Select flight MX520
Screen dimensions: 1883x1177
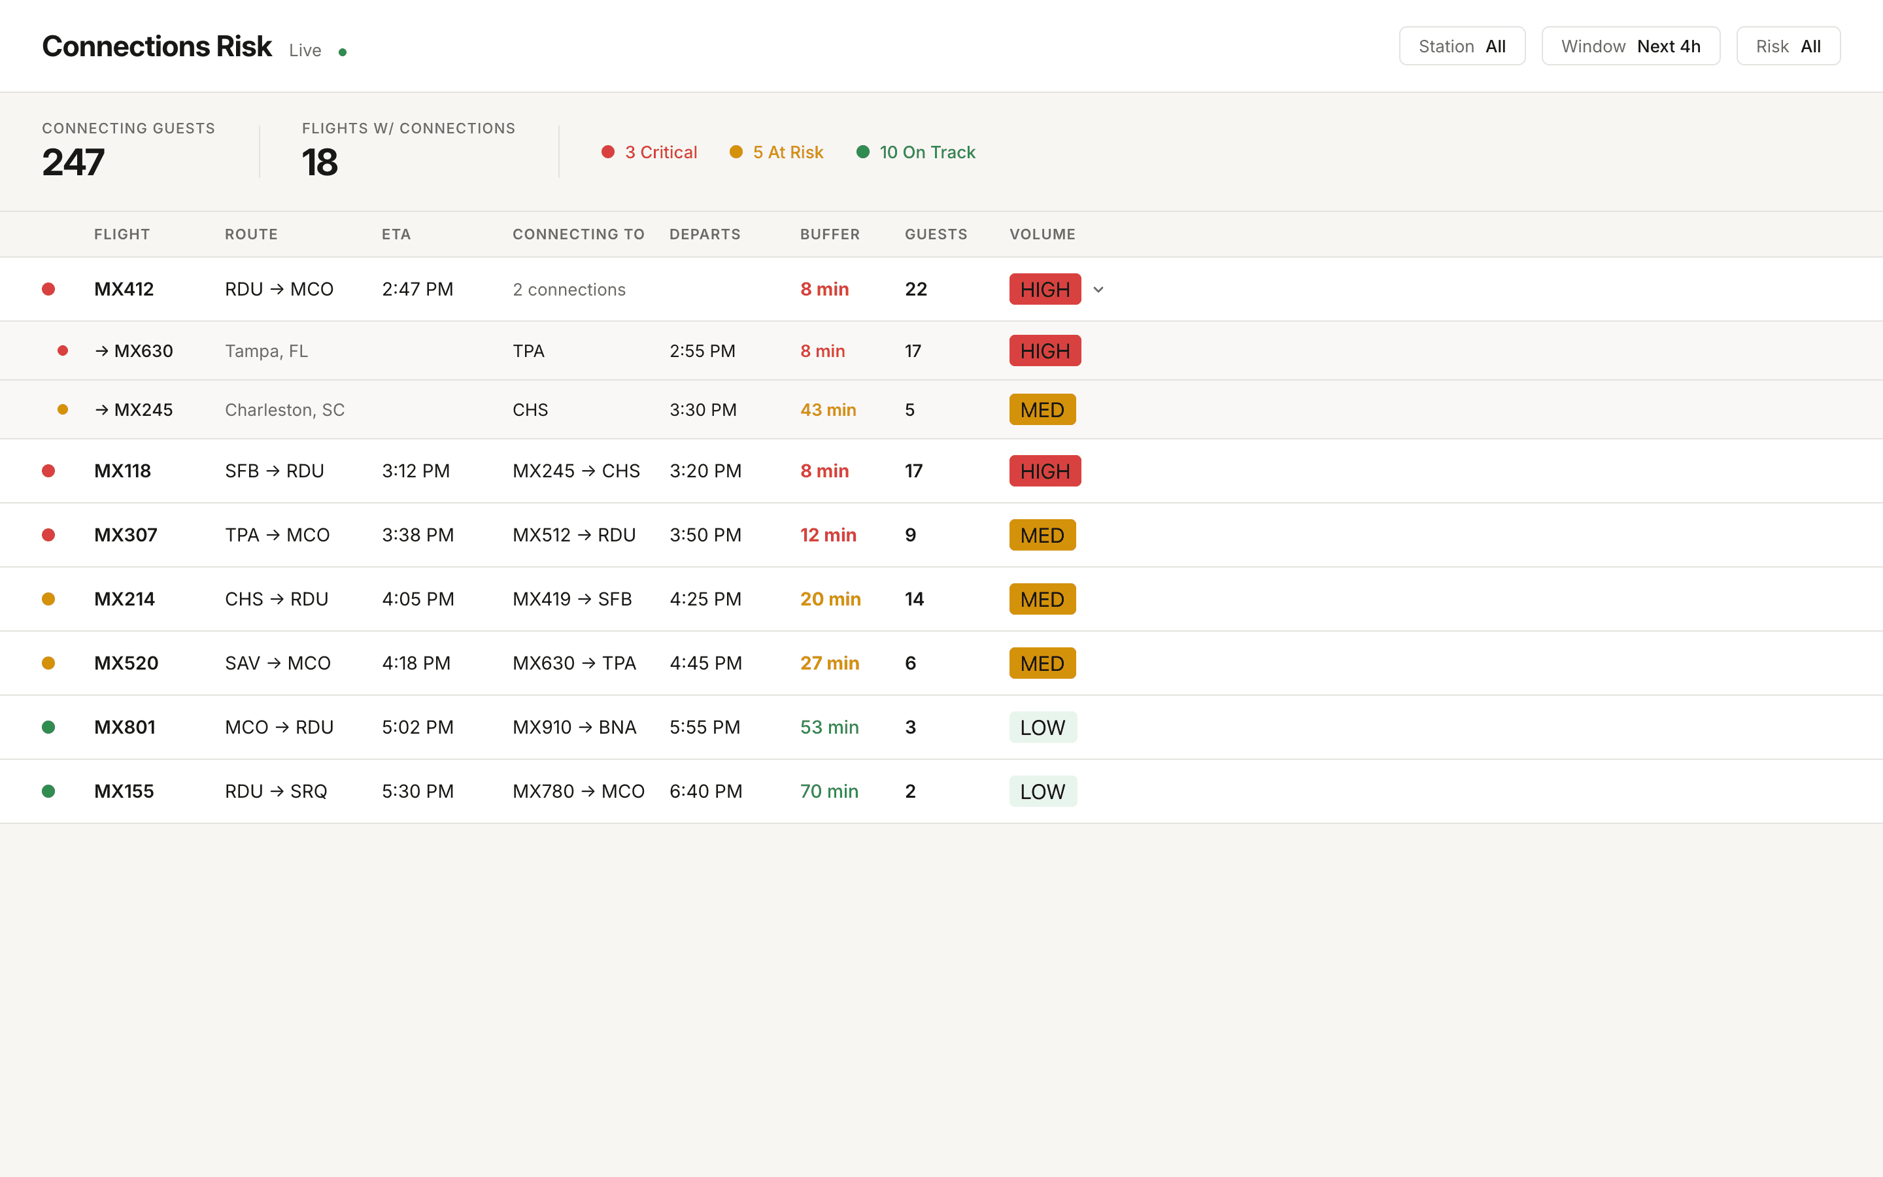coord(126,663)
